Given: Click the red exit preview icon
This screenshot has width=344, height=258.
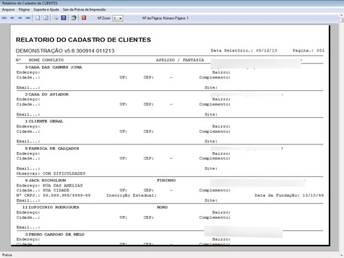Looking at the screenshot, I should (84, 18).
